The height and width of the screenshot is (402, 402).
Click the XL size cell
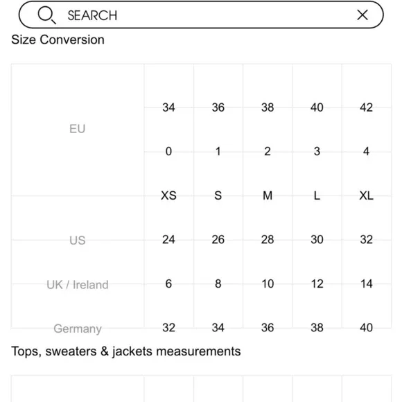pos(366,195)
